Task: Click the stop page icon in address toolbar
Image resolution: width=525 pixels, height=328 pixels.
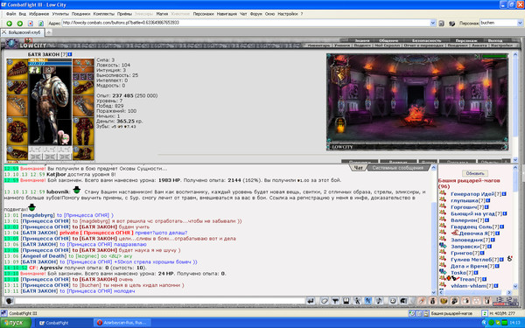Action: coord(31,24)
